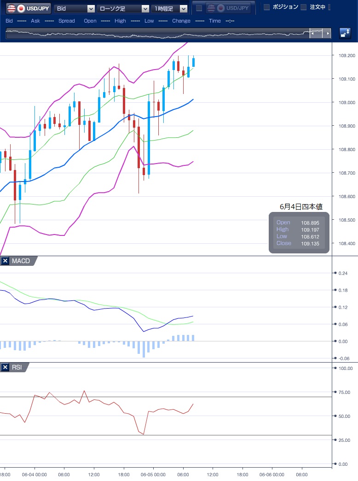The height and width of the screenshot is (481, 358).
Task: Click the USD/JPY currency pair selector button
Action: click(x=29, y=8)
